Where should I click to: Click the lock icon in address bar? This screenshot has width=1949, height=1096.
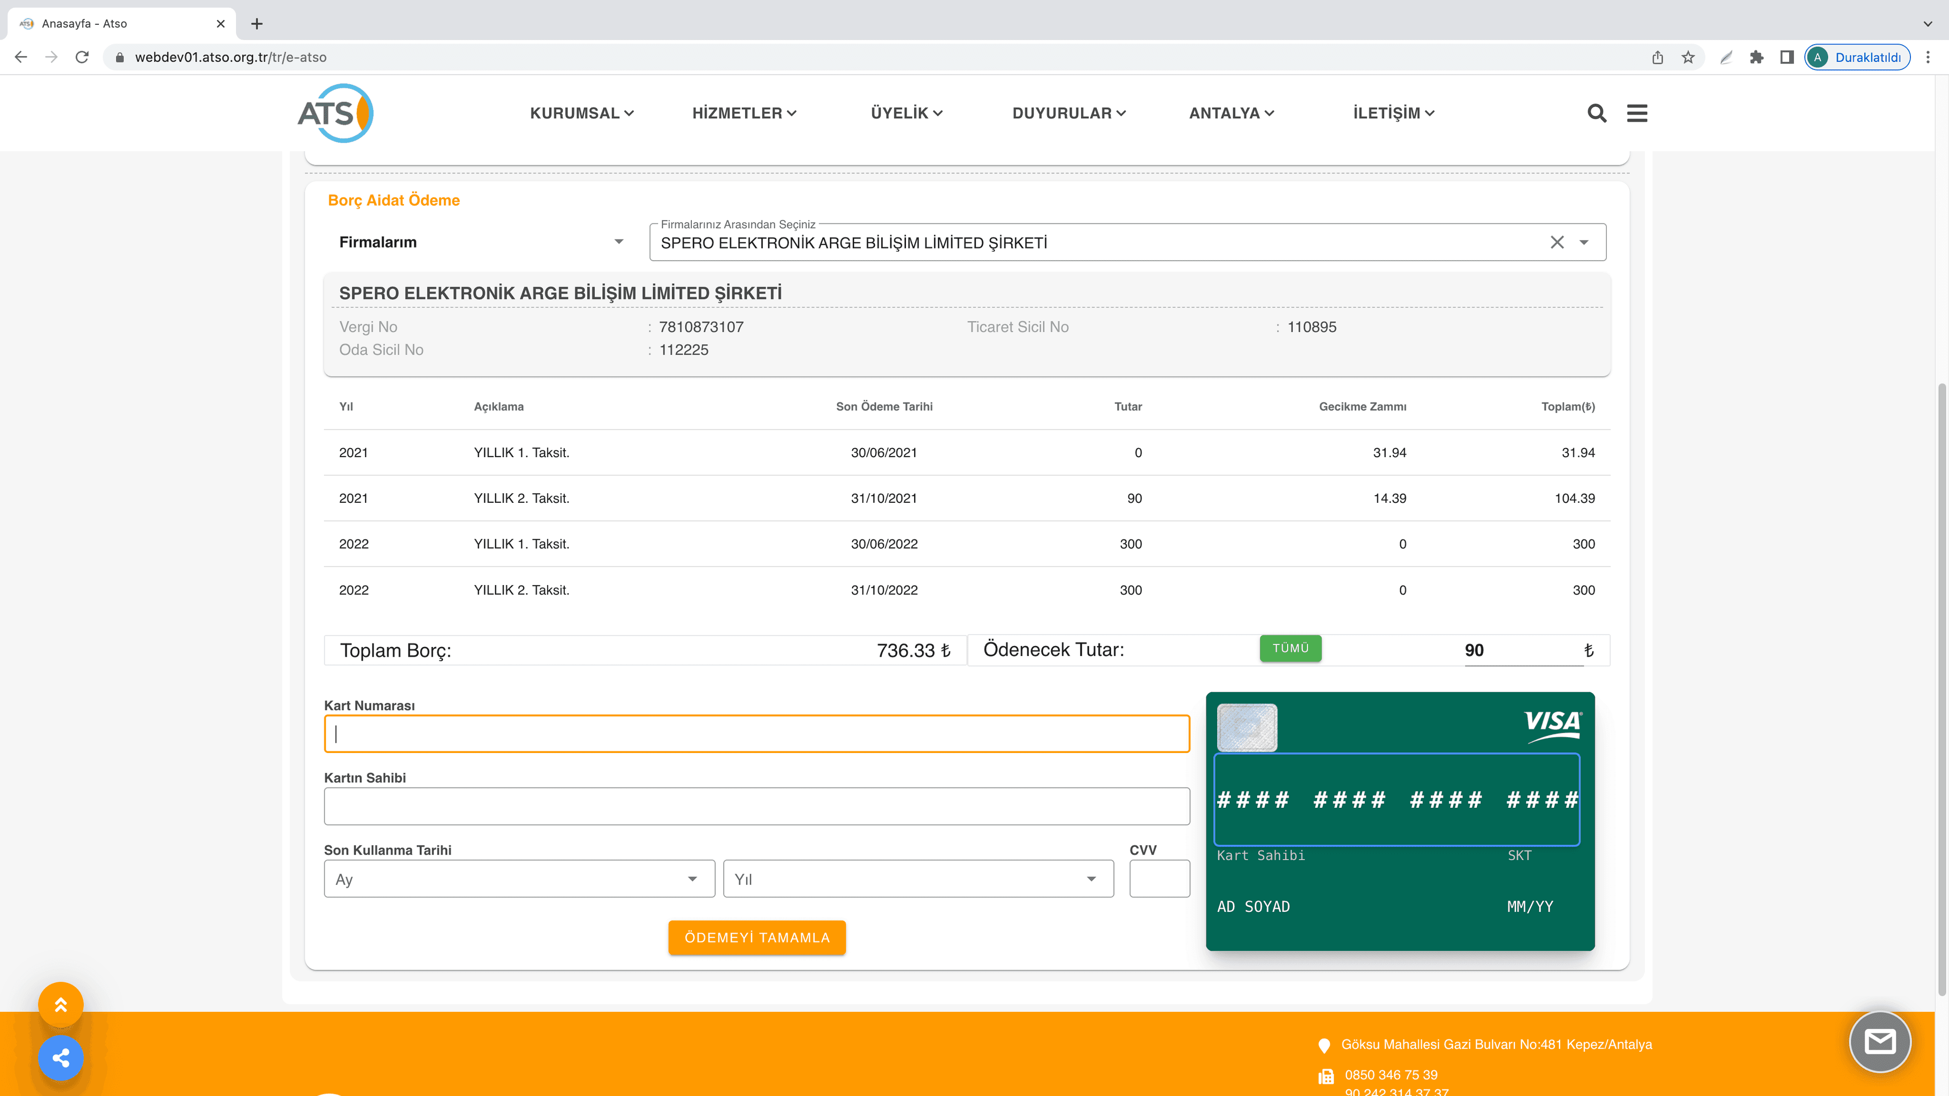pyautogui.click(x=119, y=57)
